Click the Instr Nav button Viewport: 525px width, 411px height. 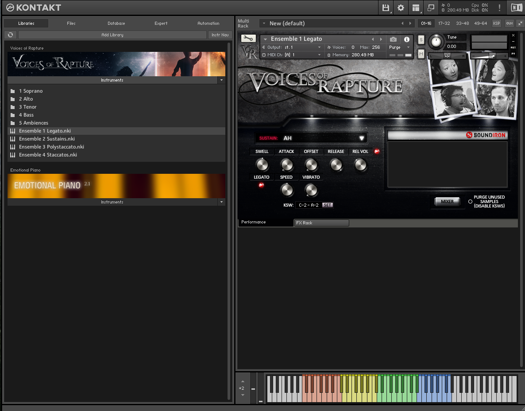coord(220,35)
